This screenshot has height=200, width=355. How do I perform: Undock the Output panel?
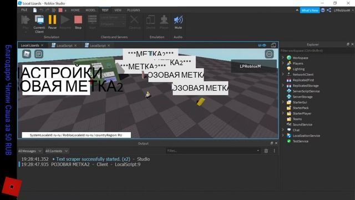272,143
